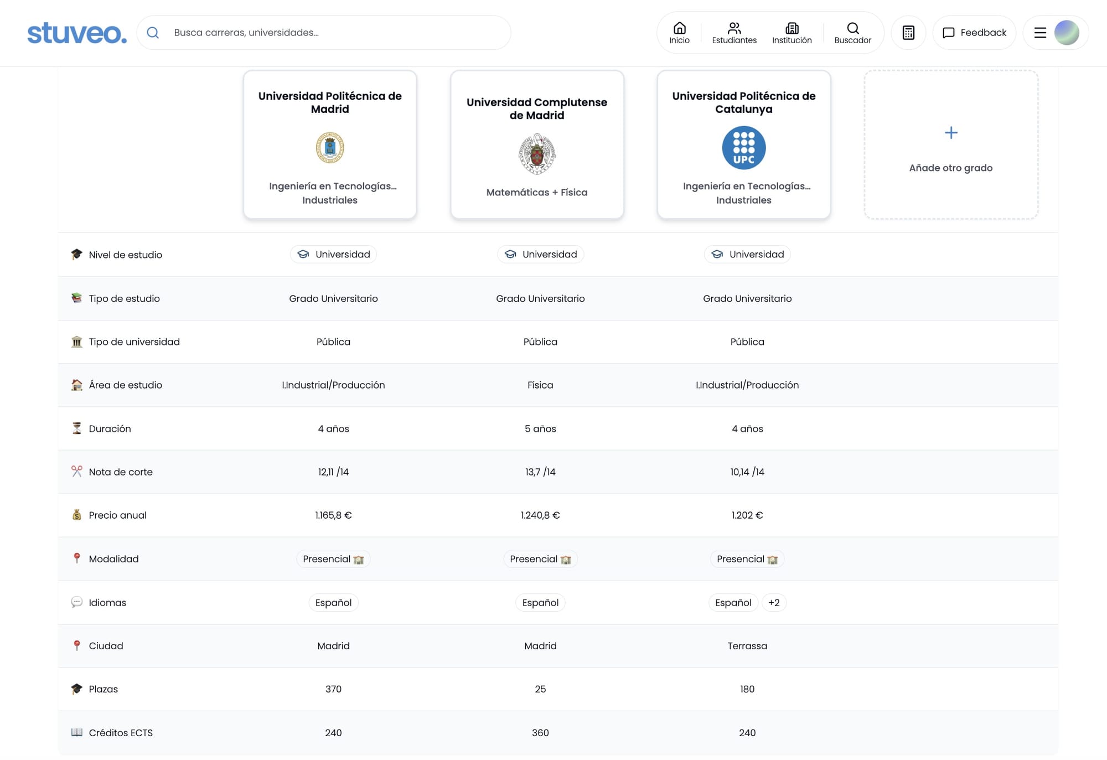
Task: Click the Universidad badge for Politécnica de Madrid
Action: pyautogui.click(x=333, y=254)
